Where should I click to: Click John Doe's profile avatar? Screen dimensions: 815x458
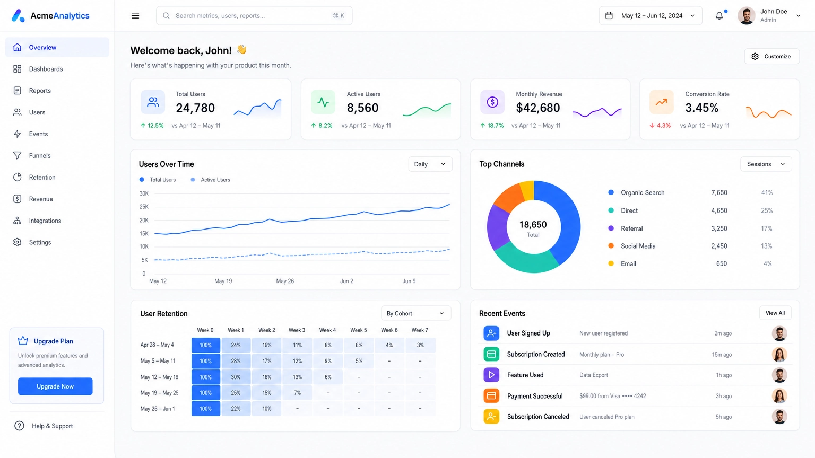747,16
